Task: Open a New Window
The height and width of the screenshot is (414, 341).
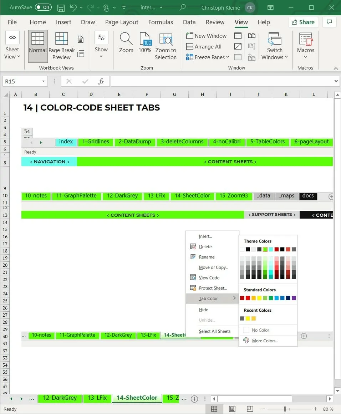Action: coord(206,36)
